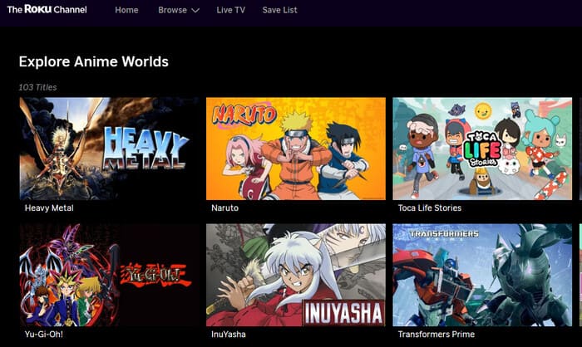Open the Live TV section
Screen dimensions: 582x347
pyautogui.click(x=231, y=10)
